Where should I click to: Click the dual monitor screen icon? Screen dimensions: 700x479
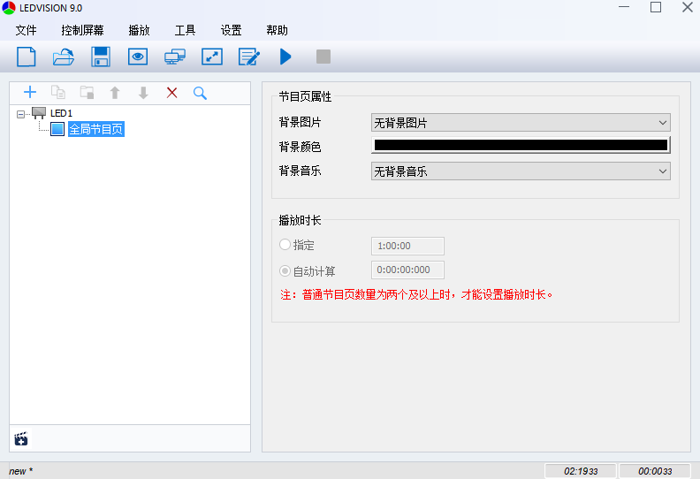click(175, 57)
